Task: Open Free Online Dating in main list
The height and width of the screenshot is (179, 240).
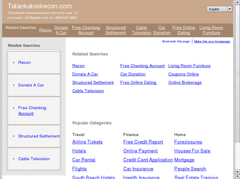Action: 138,82
